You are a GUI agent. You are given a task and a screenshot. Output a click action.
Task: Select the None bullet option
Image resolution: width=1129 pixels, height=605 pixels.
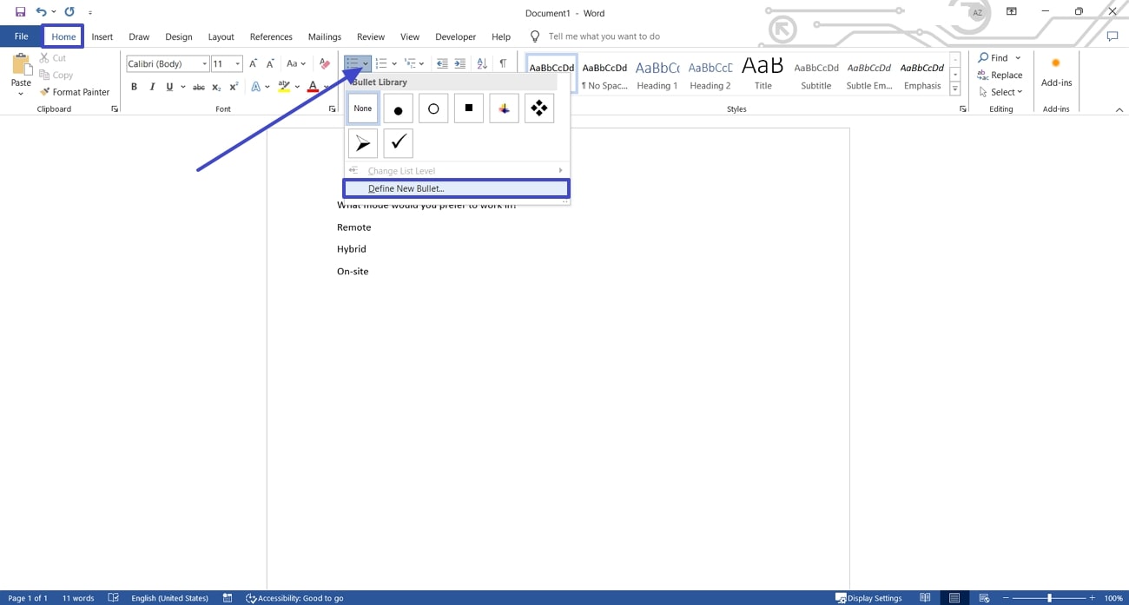coord(362,108)
